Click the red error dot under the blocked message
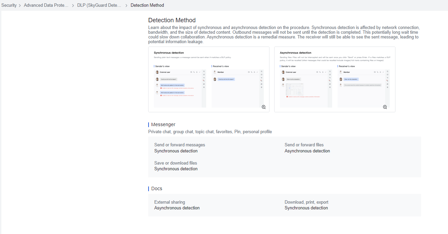This screenshot has height=234, width=448. tap(161, 88)
